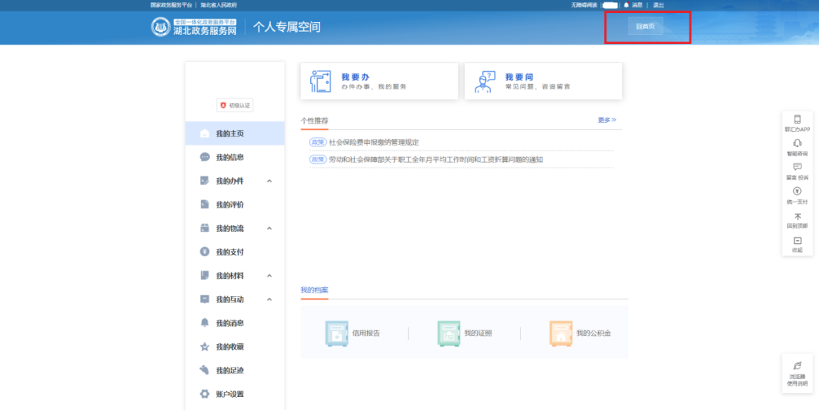Expand 我的互动 chevron
This screenshot has height=410, width=819.
tap(269, 299)
